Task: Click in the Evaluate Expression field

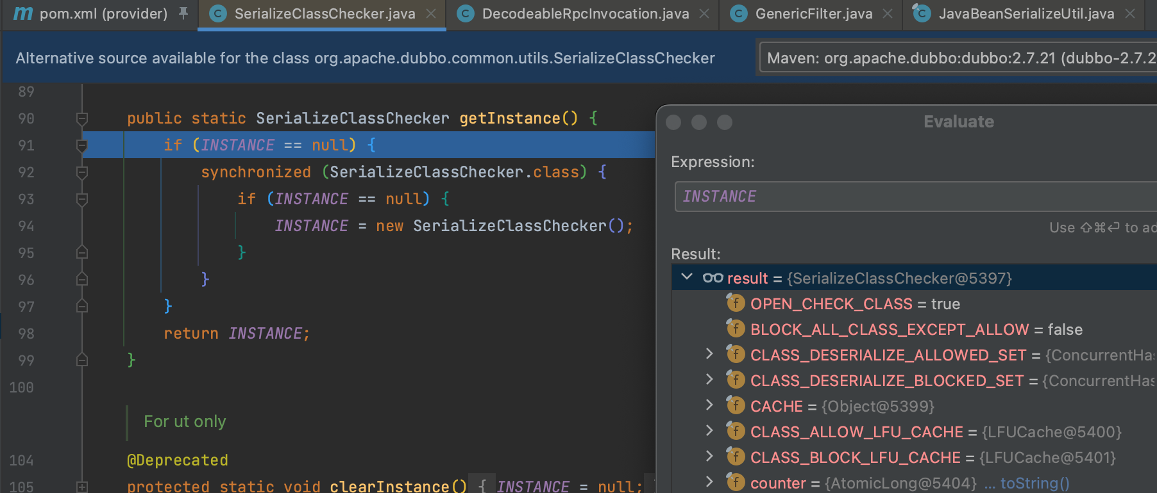Action: [916, 197]
